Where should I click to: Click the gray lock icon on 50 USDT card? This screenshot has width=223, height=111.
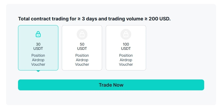coord(82,34)
